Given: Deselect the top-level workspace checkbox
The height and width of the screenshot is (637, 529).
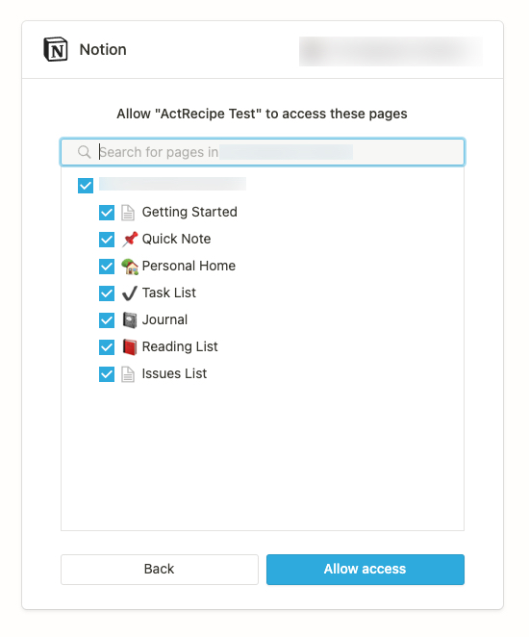Looking at the screenshot, I should pos(86,186).
